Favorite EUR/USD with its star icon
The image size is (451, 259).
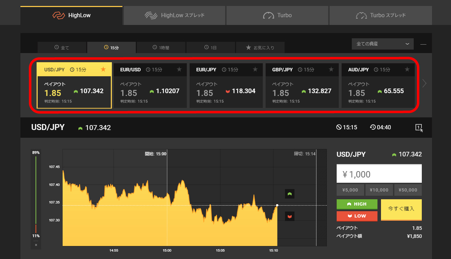pyautogui.click(x=179, y=69)
